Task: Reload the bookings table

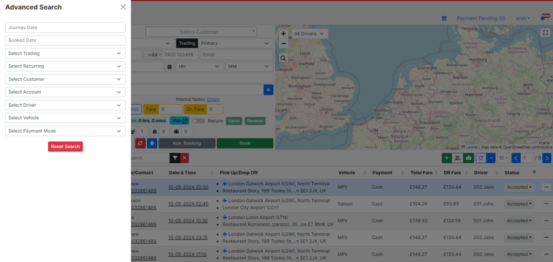Action: click(481, 158)
